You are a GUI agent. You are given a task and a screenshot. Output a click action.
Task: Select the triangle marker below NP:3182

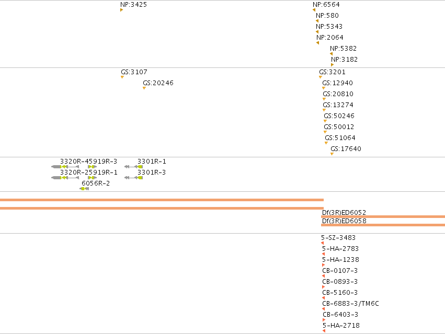click(333, 65)
